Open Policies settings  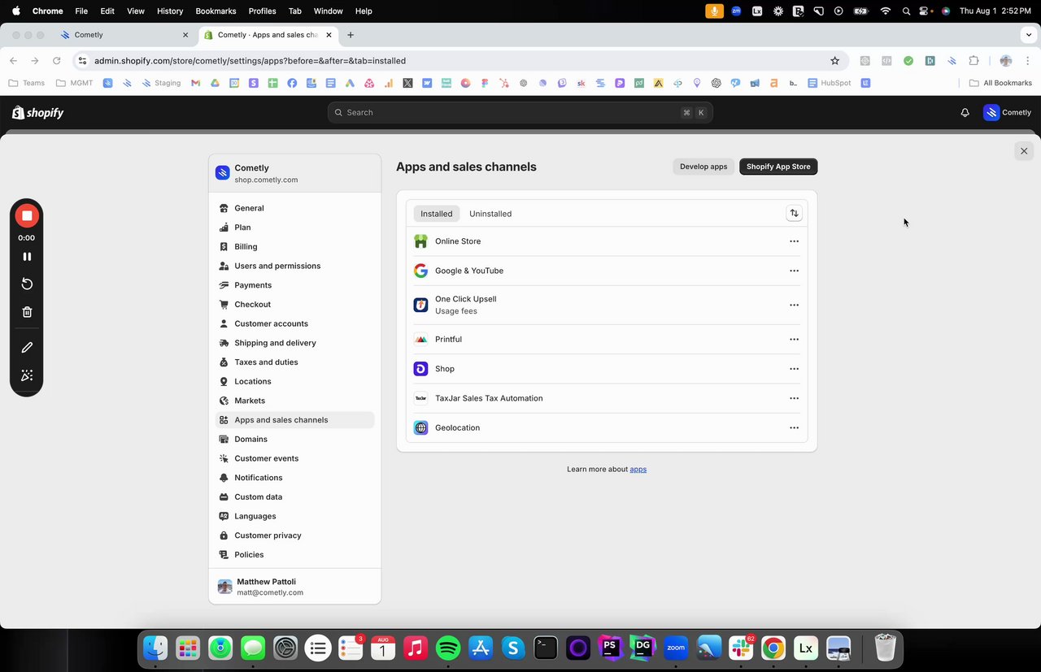coord(294,554)
